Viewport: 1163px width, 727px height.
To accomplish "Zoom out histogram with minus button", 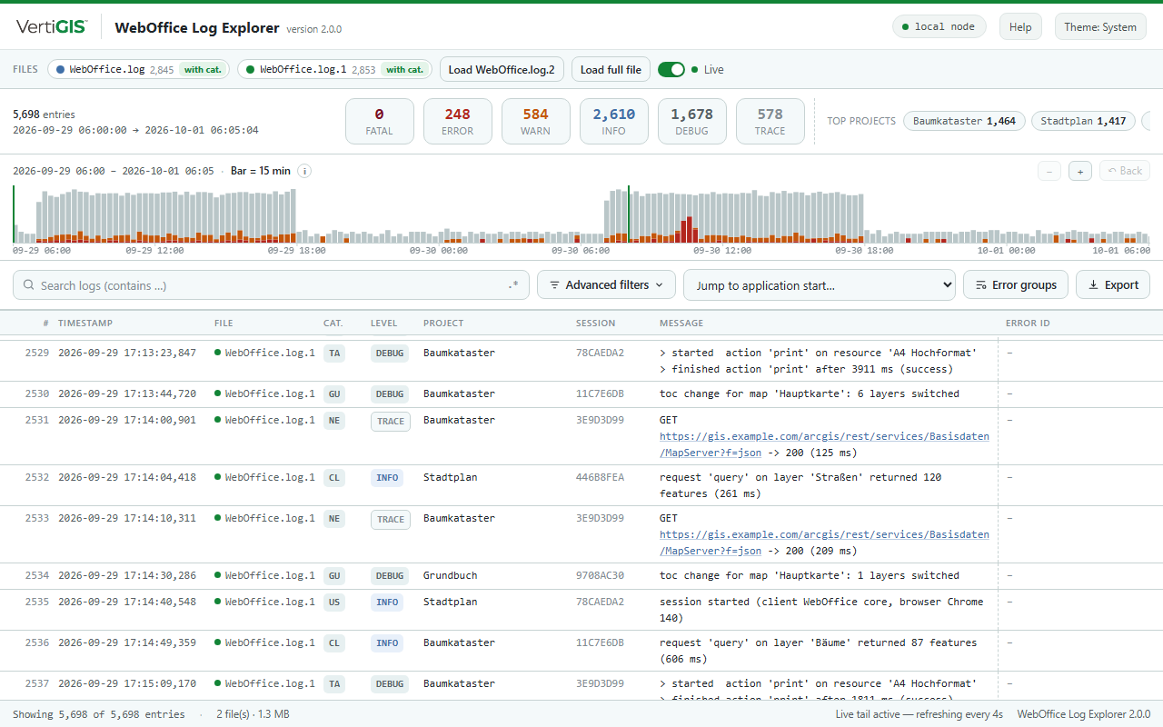I will [x=1049, y=171].
